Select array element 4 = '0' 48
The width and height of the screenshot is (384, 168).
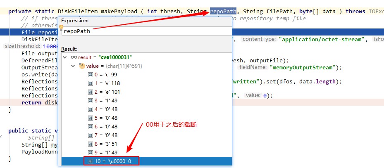(107, 109)
